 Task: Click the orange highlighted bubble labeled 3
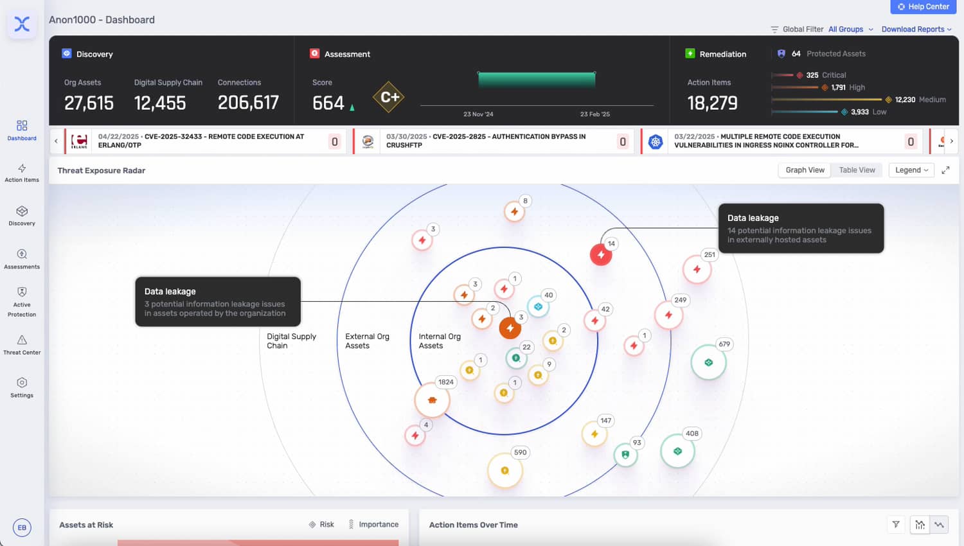pyautogui.click(x=510, y=328)
